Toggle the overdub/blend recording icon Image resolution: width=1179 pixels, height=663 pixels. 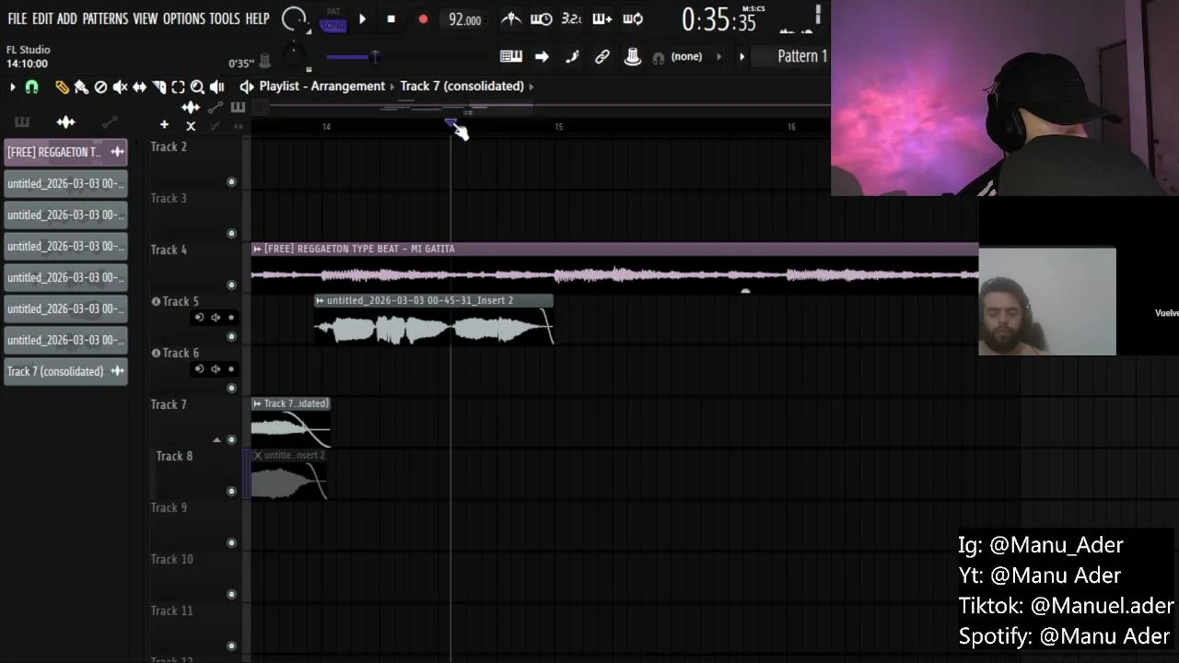pos(601,18)
